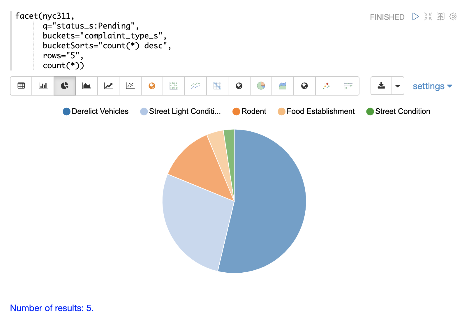Switch to the line chart view
The width and height of the screenshot is (469, 321).
click(x=108, y=86)
